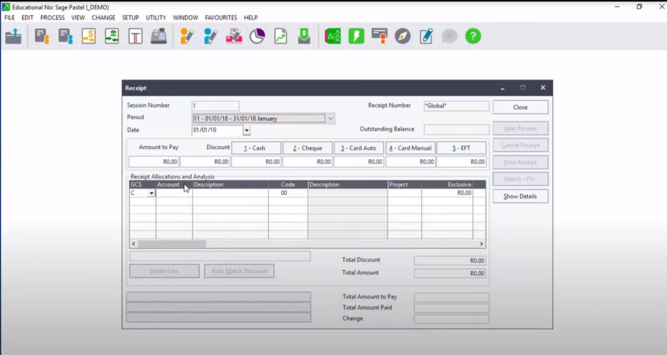
Task: Click the Show Details button
Action: pos(520,196)
